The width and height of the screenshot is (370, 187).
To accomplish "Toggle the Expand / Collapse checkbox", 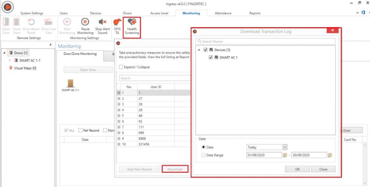I will [121, 67].
